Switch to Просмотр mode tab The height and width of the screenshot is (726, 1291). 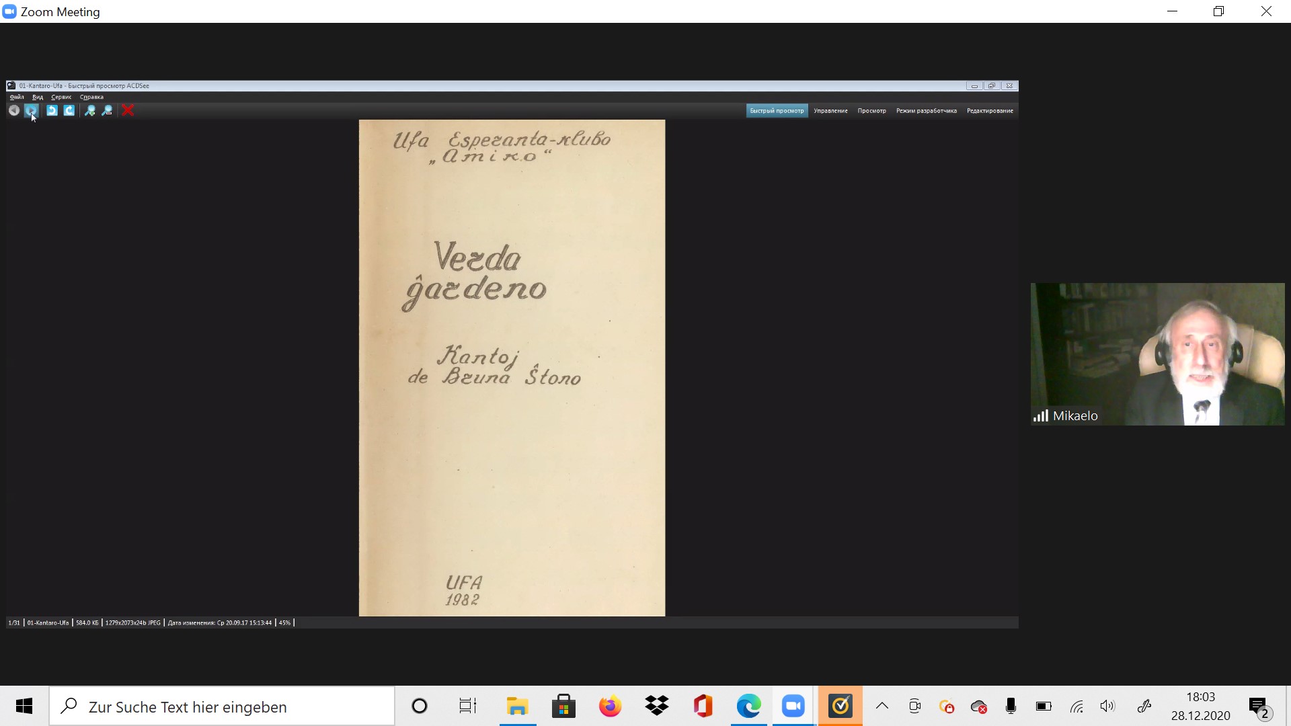[x=871, y=110]
